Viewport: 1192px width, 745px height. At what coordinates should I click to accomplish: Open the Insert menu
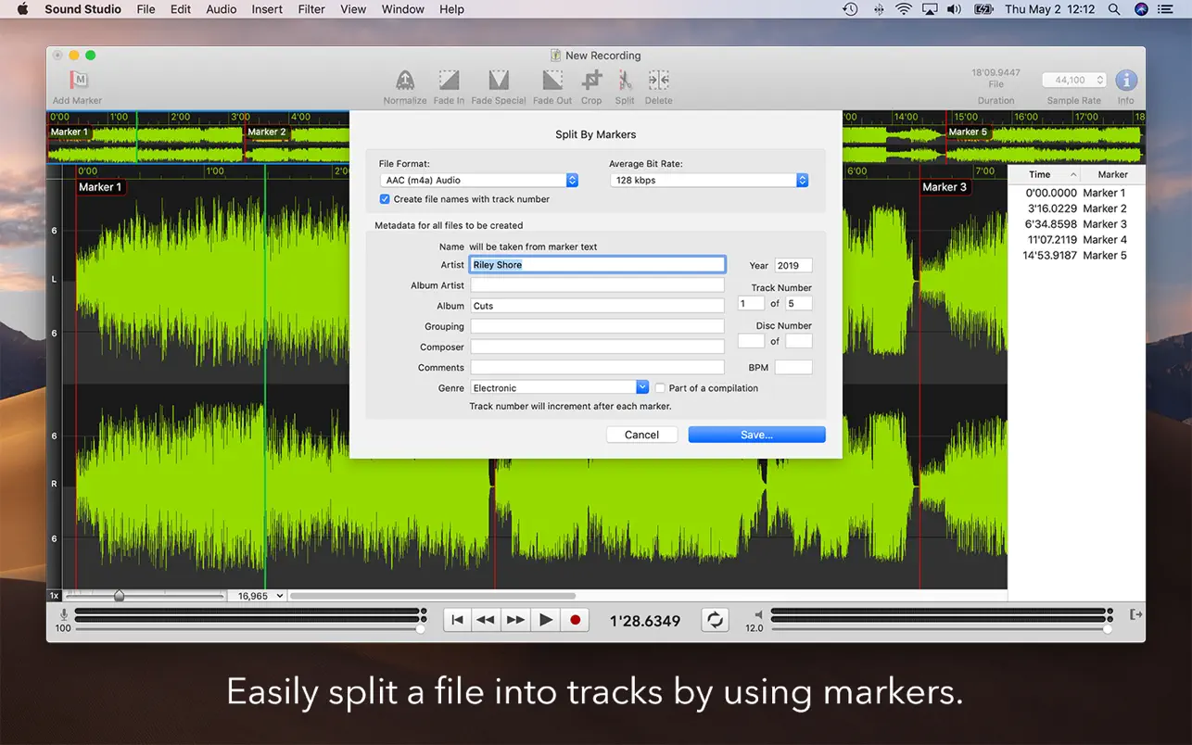(267, 9)
